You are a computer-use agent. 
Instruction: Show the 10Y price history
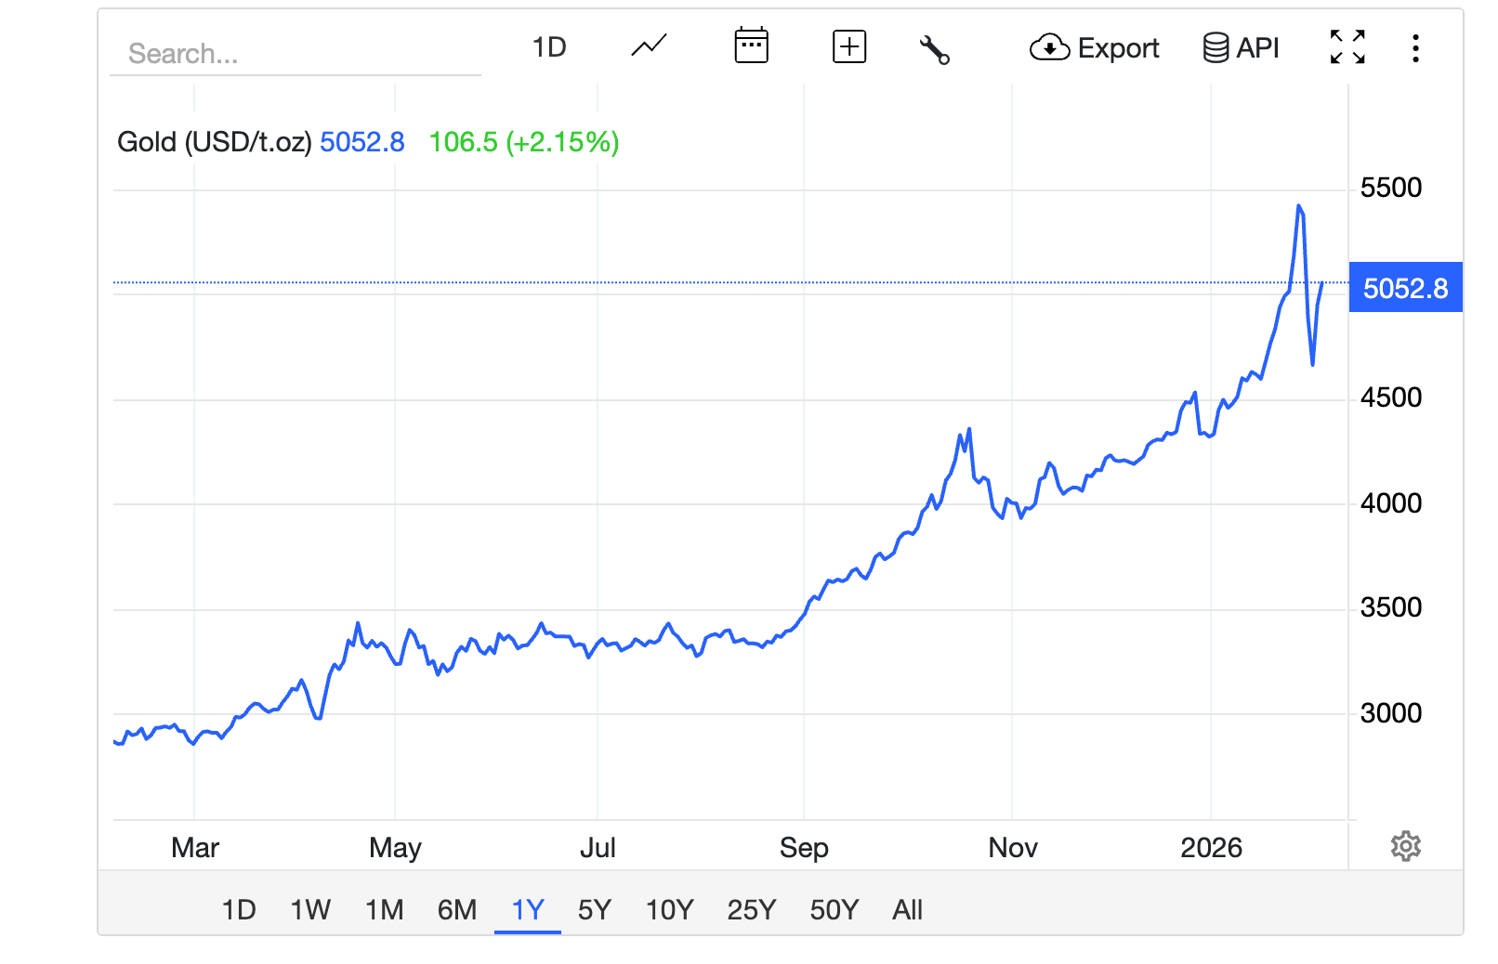click(669, 909)
